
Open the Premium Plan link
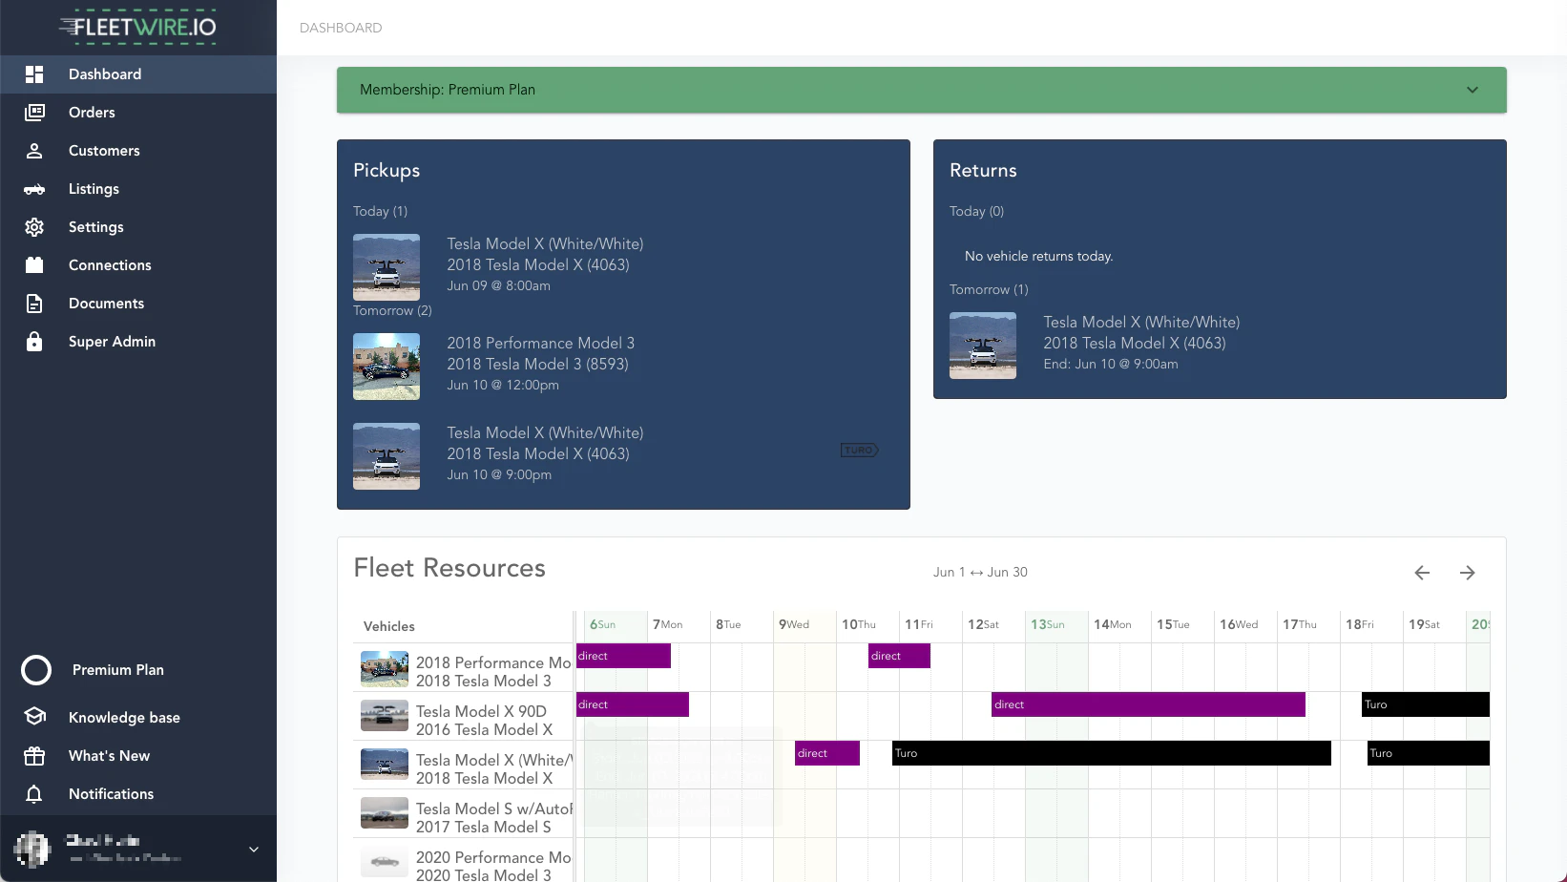click(x=117, y=669)
